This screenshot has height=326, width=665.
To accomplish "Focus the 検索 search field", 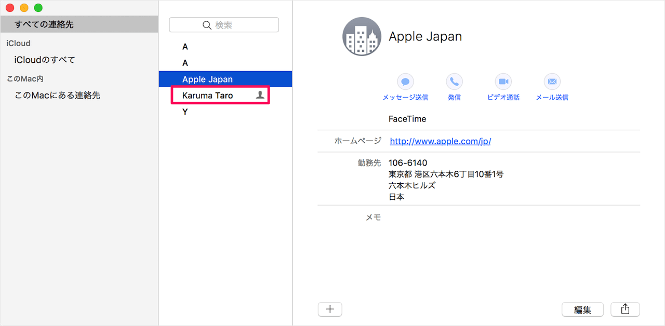I will [x=224, y=25].
